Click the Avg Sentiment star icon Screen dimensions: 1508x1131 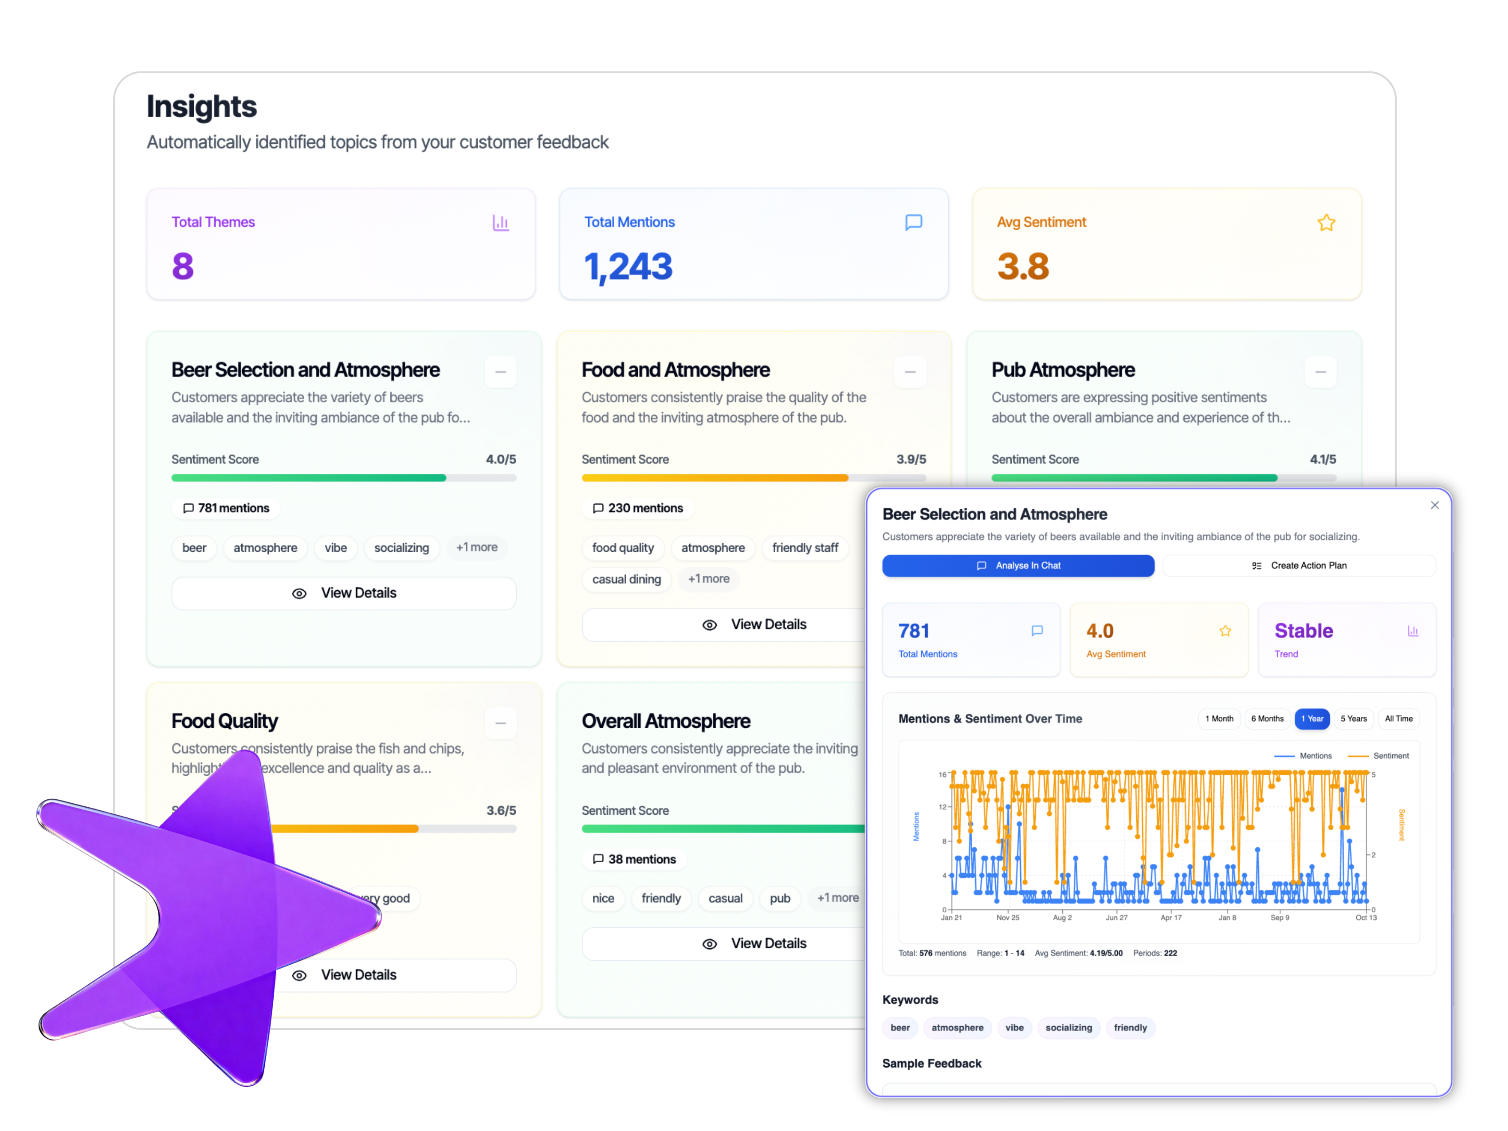(x=1326, y=223)
